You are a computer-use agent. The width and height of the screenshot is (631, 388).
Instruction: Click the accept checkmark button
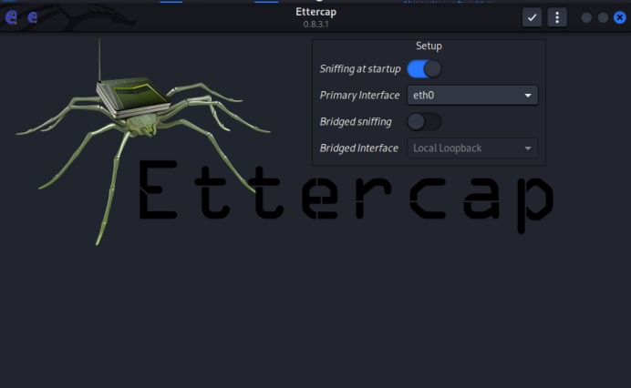click(532, 17)
